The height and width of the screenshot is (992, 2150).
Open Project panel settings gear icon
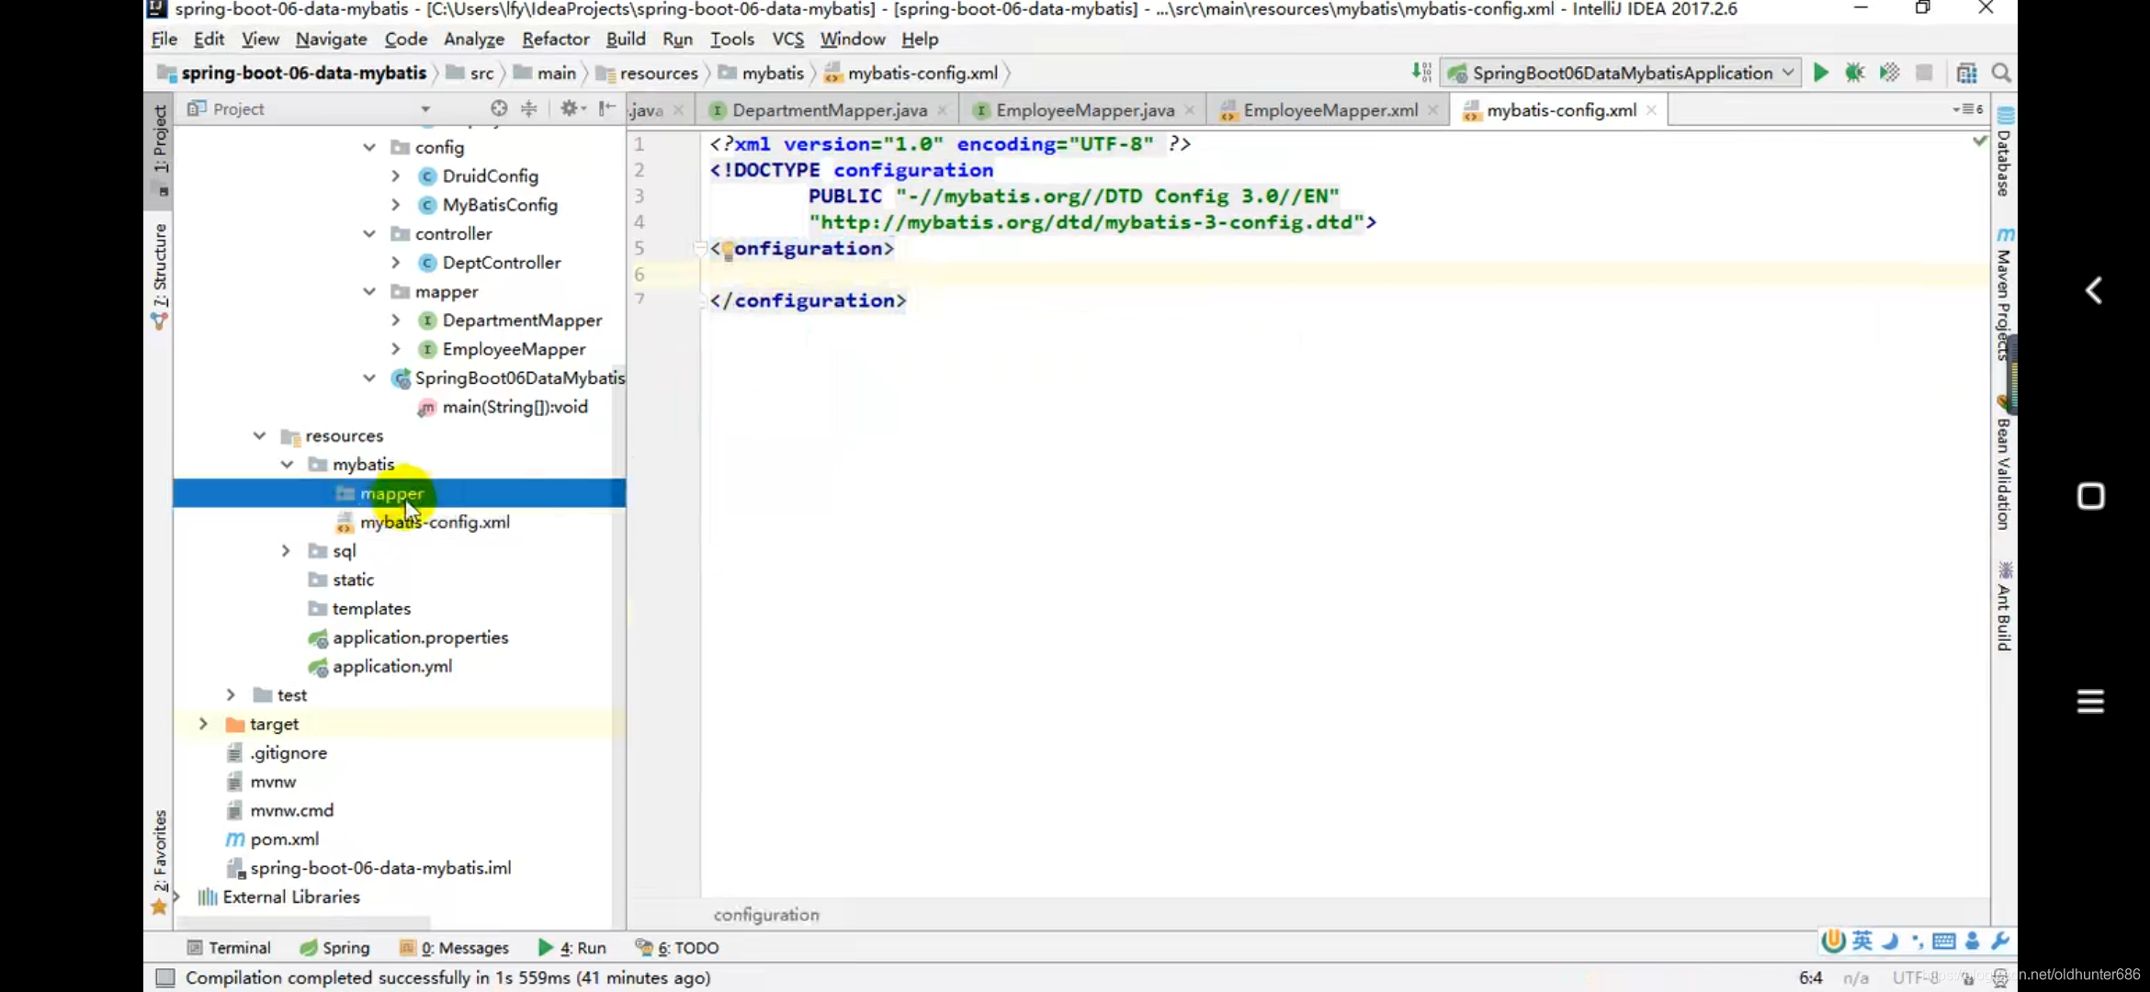click(570, 108)
